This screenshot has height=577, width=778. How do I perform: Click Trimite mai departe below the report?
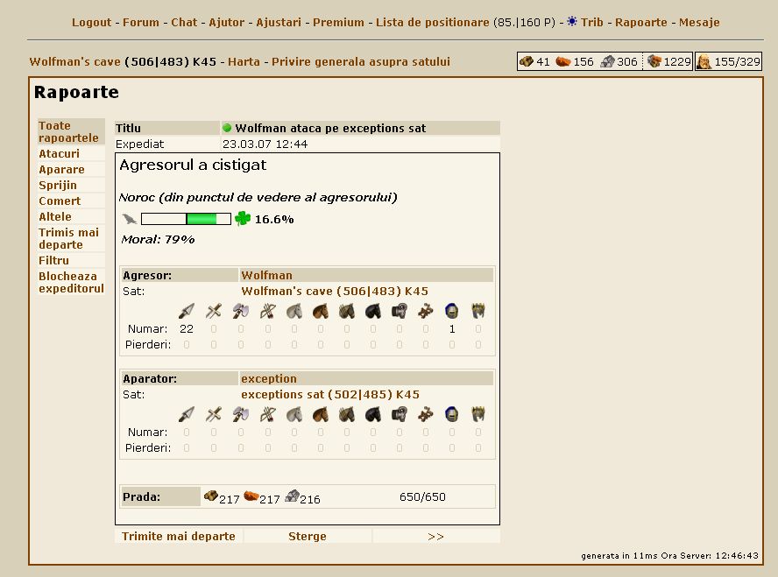pyautogui.click(x=179, y=537)
